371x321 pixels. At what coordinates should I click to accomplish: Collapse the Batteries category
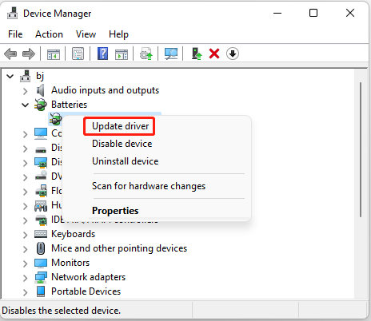[26, 105]
